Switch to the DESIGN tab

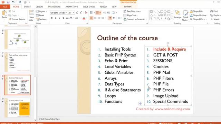pyautogui.click(x=39, y=7)
